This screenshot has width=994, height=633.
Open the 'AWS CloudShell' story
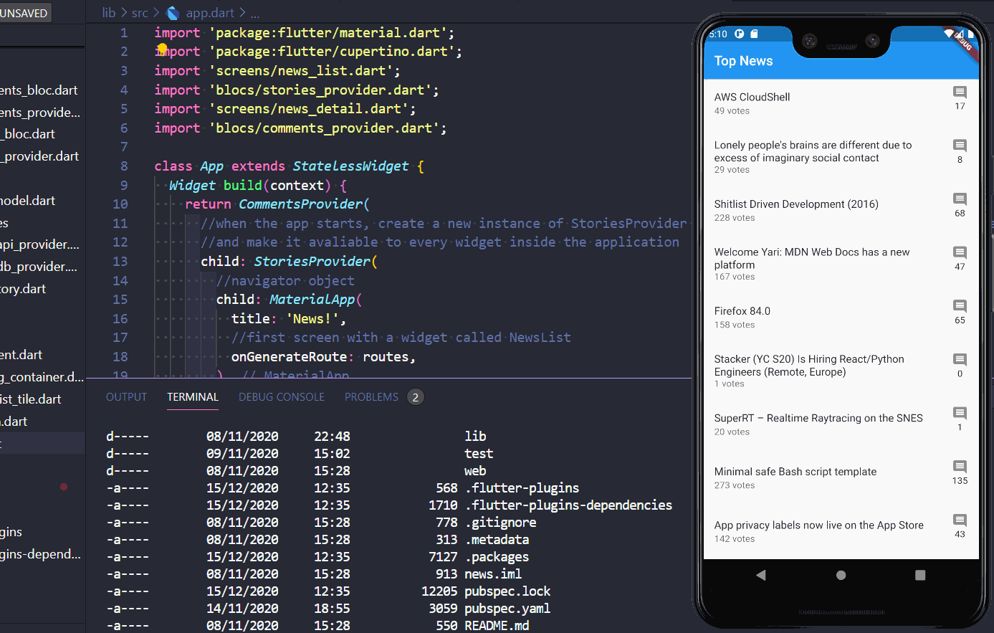point(752,97)
